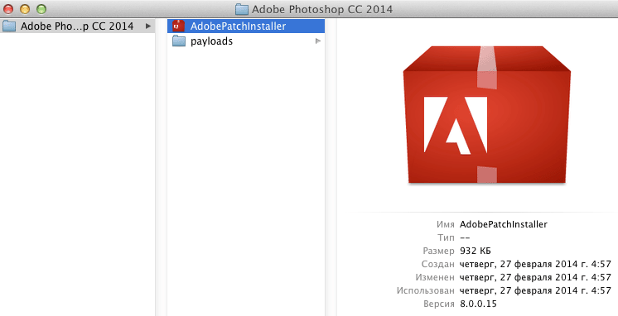The width and height of the screenshot is (618, 316).
Task: Click the title bar folder proxy icon
Action: click(x=242, y=9)
